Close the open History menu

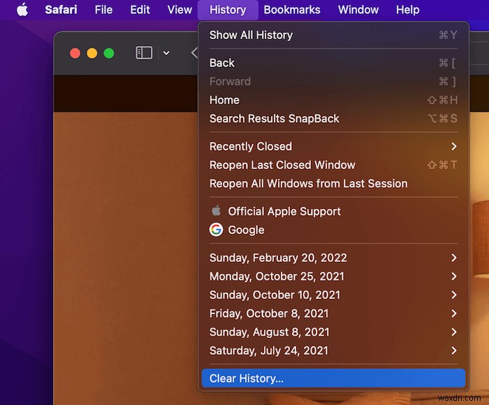click(228, 10)
